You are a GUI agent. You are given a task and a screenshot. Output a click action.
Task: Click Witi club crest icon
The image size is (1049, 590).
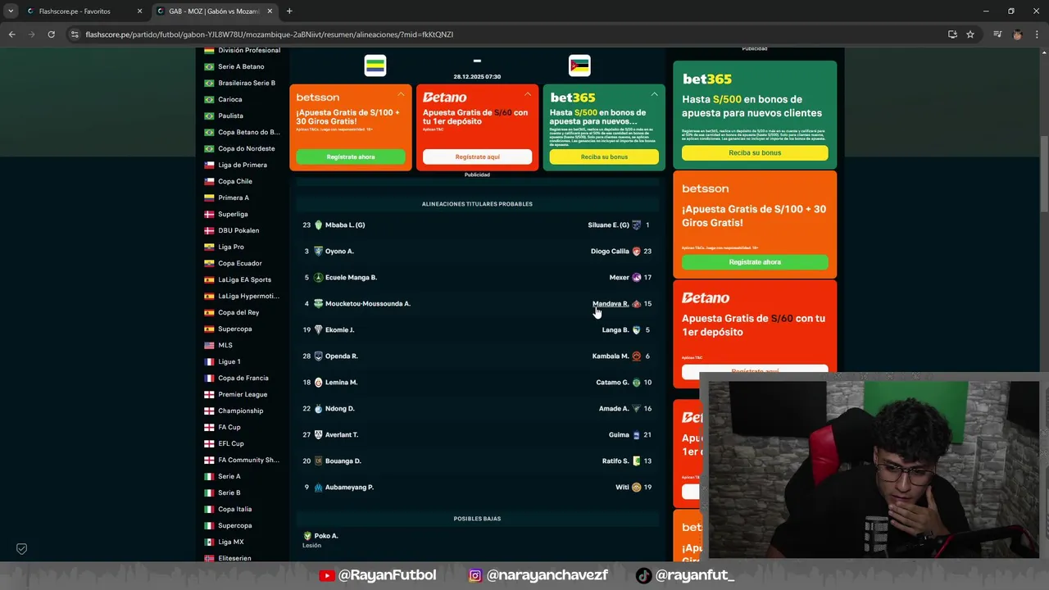[x=636, y=487]
